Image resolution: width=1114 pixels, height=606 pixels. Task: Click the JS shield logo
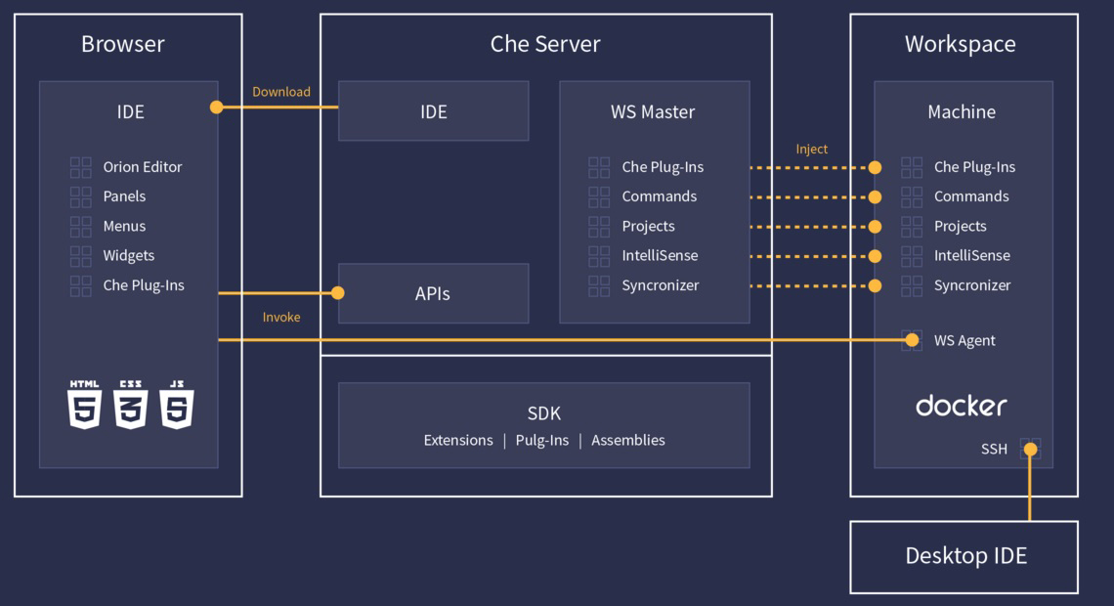tap(178, 405)
